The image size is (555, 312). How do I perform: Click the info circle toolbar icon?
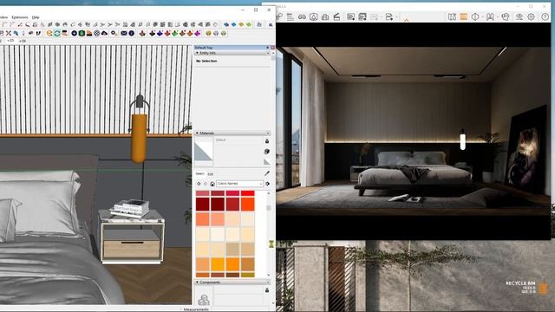pos(131,33)
